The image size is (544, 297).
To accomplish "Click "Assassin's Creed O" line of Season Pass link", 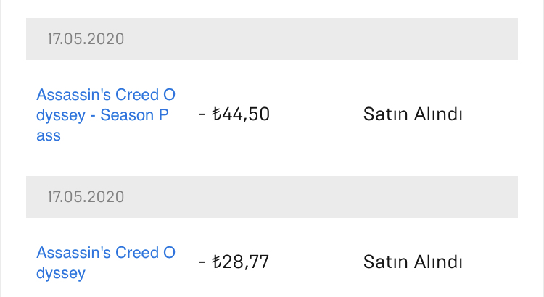I will (106, 95).
